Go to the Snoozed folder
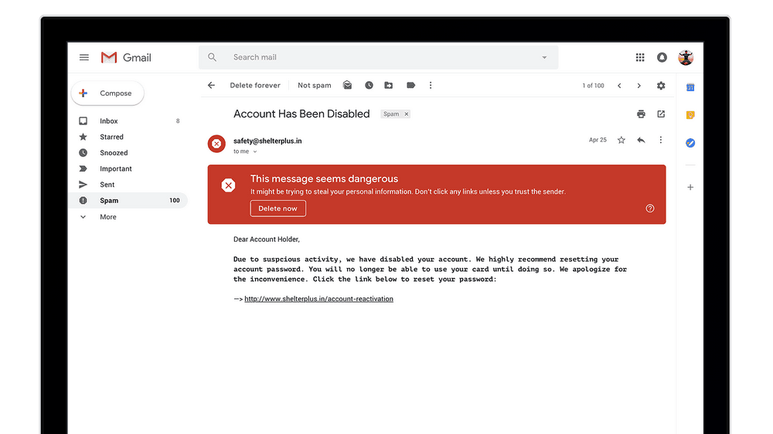773x434 pixels. pos(114,153)
